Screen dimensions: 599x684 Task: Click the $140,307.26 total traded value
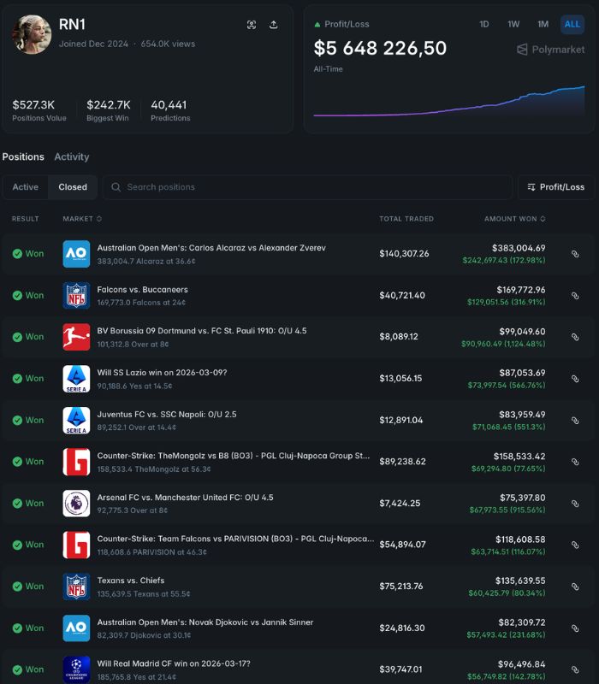(x=404, y=254)
